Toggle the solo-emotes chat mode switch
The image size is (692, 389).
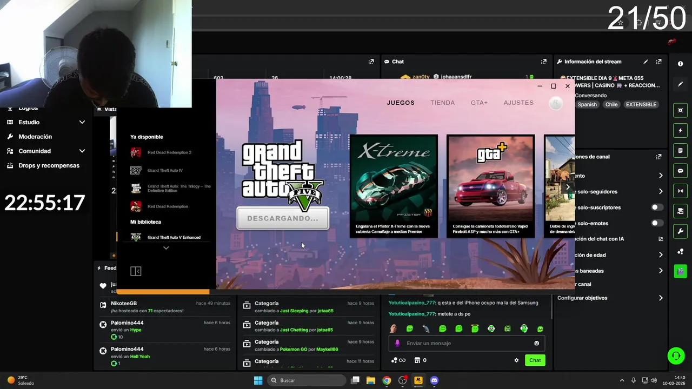point(657,223)
